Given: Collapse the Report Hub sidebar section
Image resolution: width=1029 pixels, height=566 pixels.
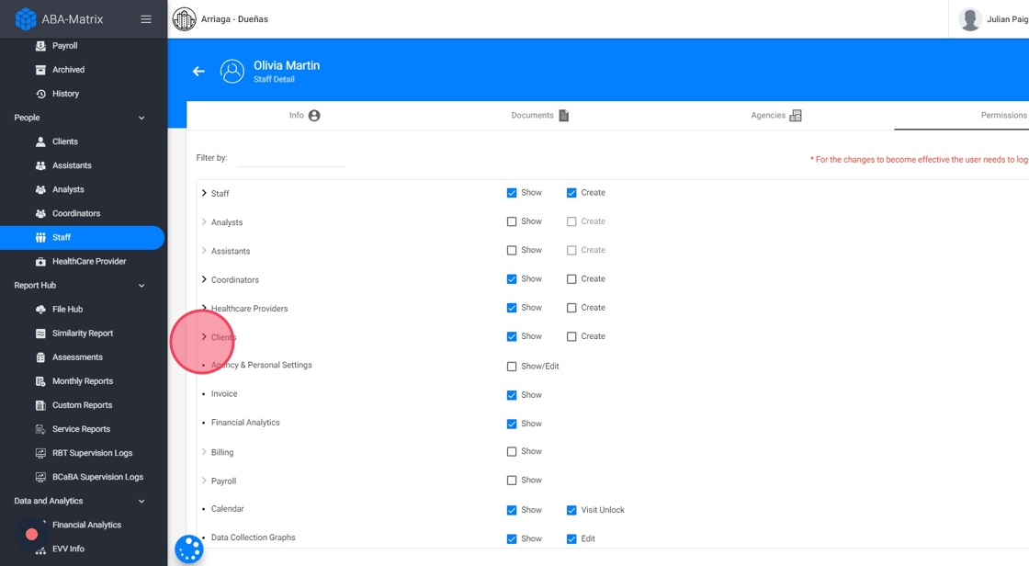Looking at the screenshot, I should click(x=141, y=286).
